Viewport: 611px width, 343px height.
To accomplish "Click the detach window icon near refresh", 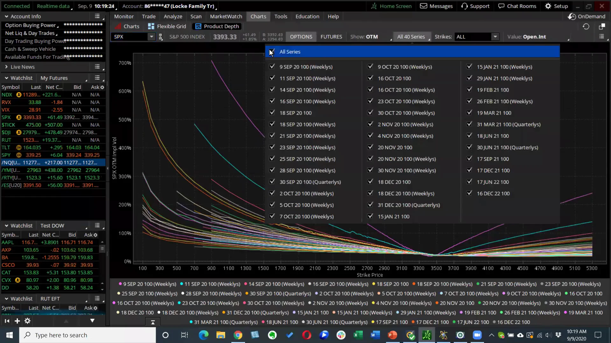I will pyautogui.click(x=601, y=27).
